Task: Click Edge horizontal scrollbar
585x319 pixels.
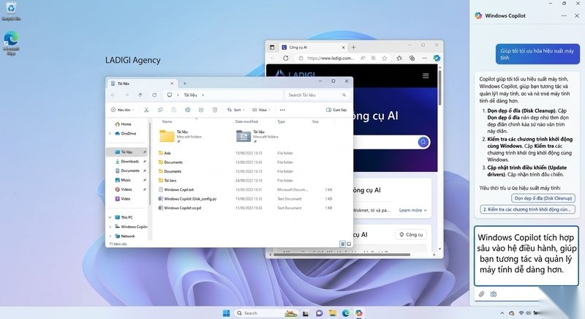Action: 342,255
